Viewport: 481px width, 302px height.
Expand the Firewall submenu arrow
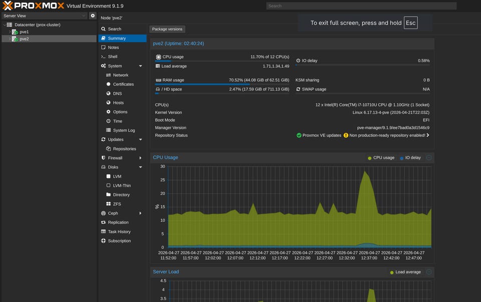pos(140,158)
